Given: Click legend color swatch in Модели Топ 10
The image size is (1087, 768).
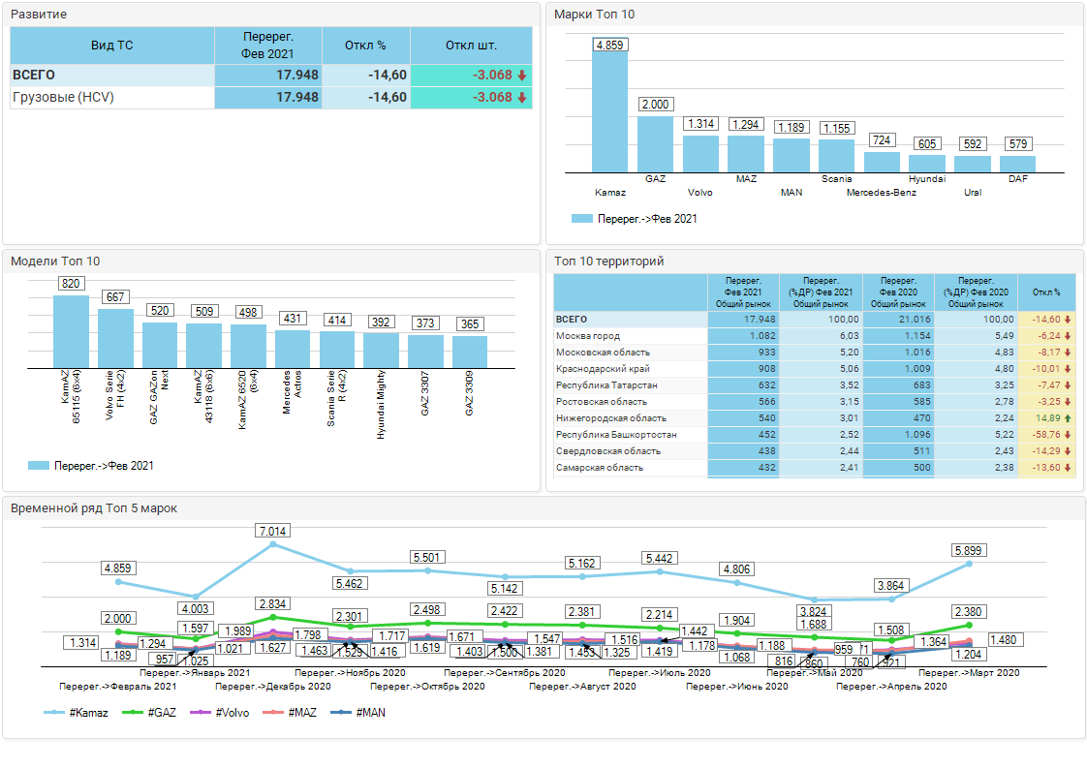Looking at the screenshot, I should coord(39,466).
